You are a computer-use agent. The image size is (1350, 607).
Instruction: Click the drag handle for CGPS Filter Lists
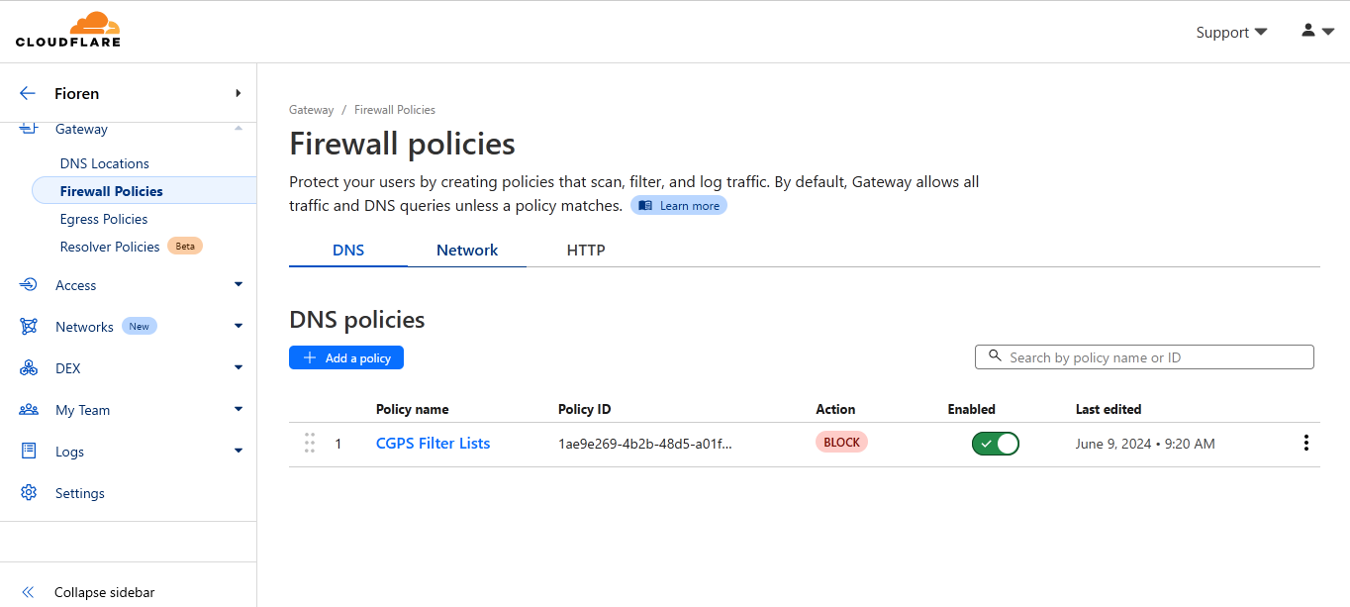click(x=310, y=443)
